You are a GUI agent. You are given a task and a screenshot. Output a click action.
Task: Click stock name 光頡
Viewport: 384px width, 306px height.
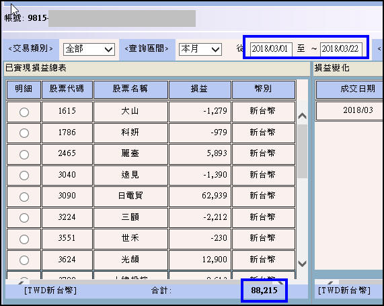coord(130,260)
